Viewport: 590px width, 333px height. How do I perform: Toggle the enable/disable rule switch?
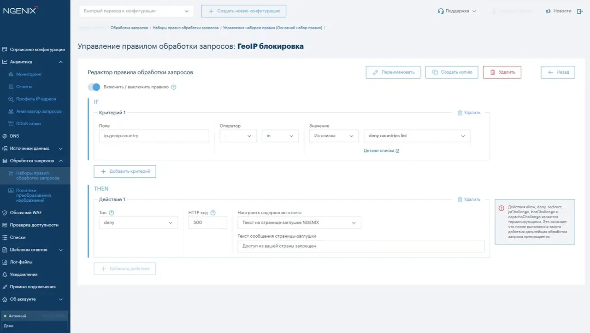tap(94, 87)
